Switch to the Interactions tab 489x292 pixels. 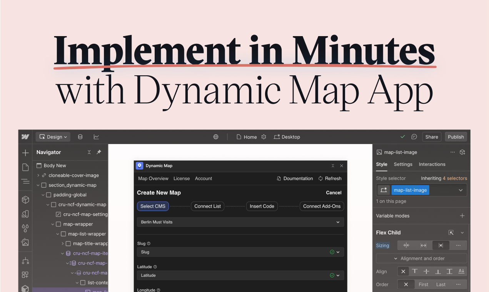point(432,164)
